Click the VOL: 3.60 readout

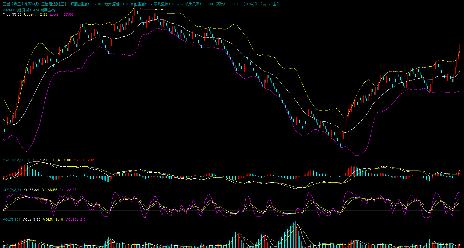pyautogui.click(x=32, y=219)
